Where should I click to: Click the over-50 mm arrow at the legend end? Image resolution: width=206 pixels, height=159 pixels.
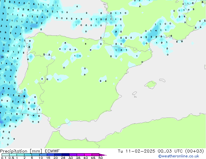coord(103,155)
